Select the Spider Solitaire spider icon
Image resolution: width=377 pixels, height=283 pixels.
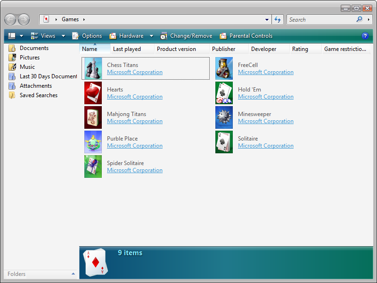coord(93,166)
